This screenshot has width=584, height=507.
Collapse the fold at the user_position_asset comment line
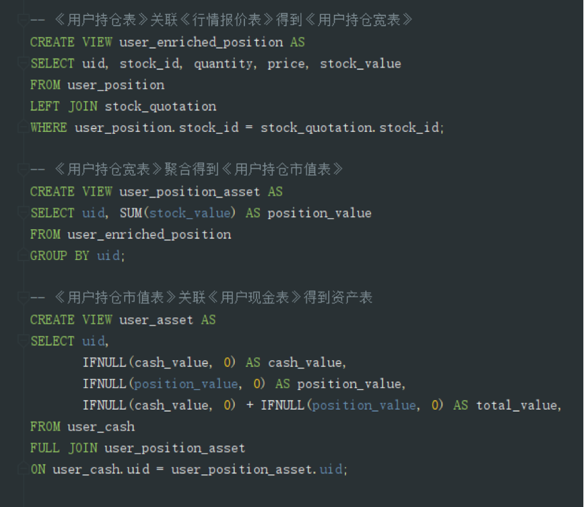[x=23, y=170]
